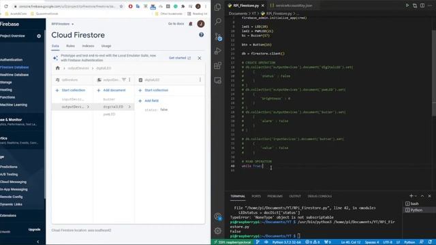The image size is (436, 245).
Task: Click Ln 40, Col 12 status entry
Action: 350,242
